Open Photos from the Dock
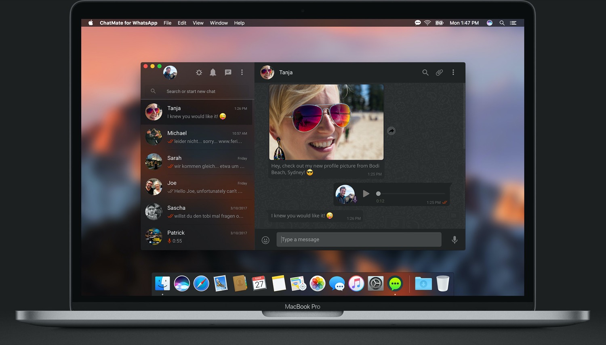 click(318, 284)
